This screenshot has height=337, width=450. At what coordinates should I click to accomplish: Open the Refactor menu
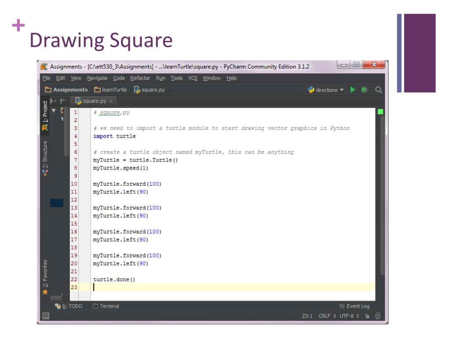coord(140,78)
